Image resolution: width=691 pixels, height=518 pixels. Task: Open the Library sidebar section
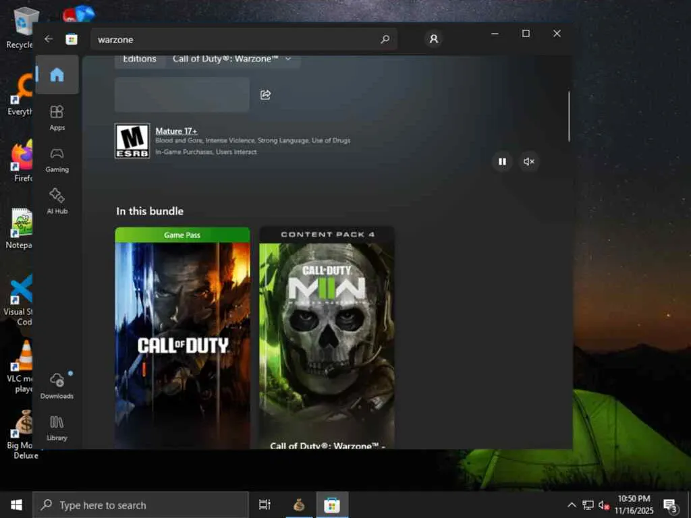57,428
